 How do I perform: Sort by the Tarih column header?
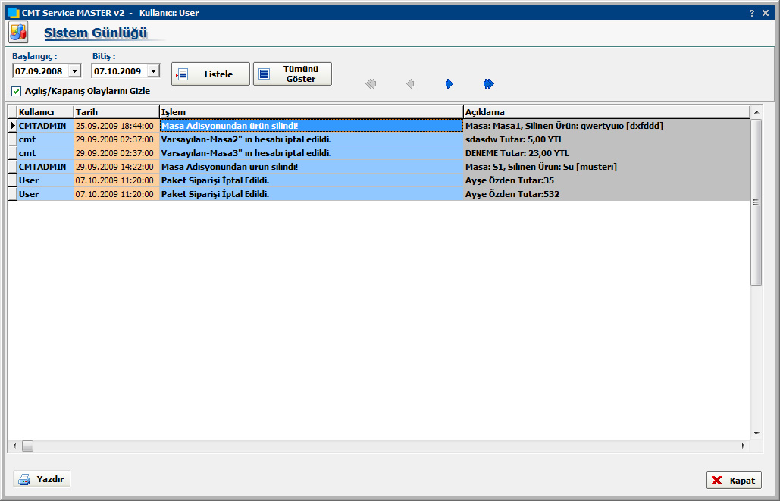116,112
